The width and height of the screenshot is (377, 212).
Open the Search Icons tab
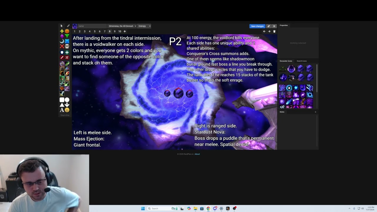point(302,61)
